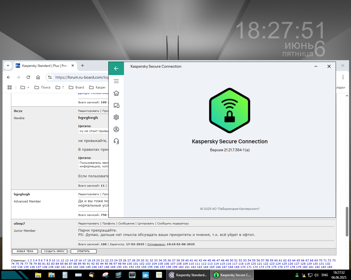
Task: Switch to Kaspersky Standard taskbar button
Action: coord(188,275)
